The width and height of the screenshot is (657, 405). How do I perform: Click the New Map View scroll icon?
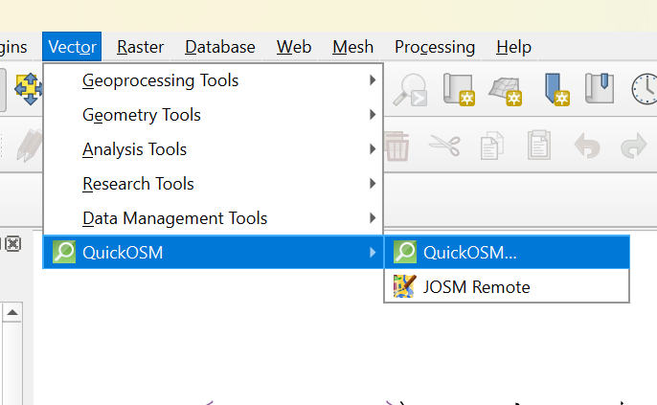(459, 89)
